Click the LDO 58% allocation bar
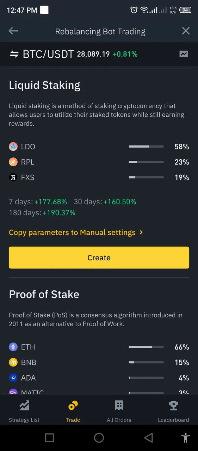This screenshot has height=451, width=198. 146,147
